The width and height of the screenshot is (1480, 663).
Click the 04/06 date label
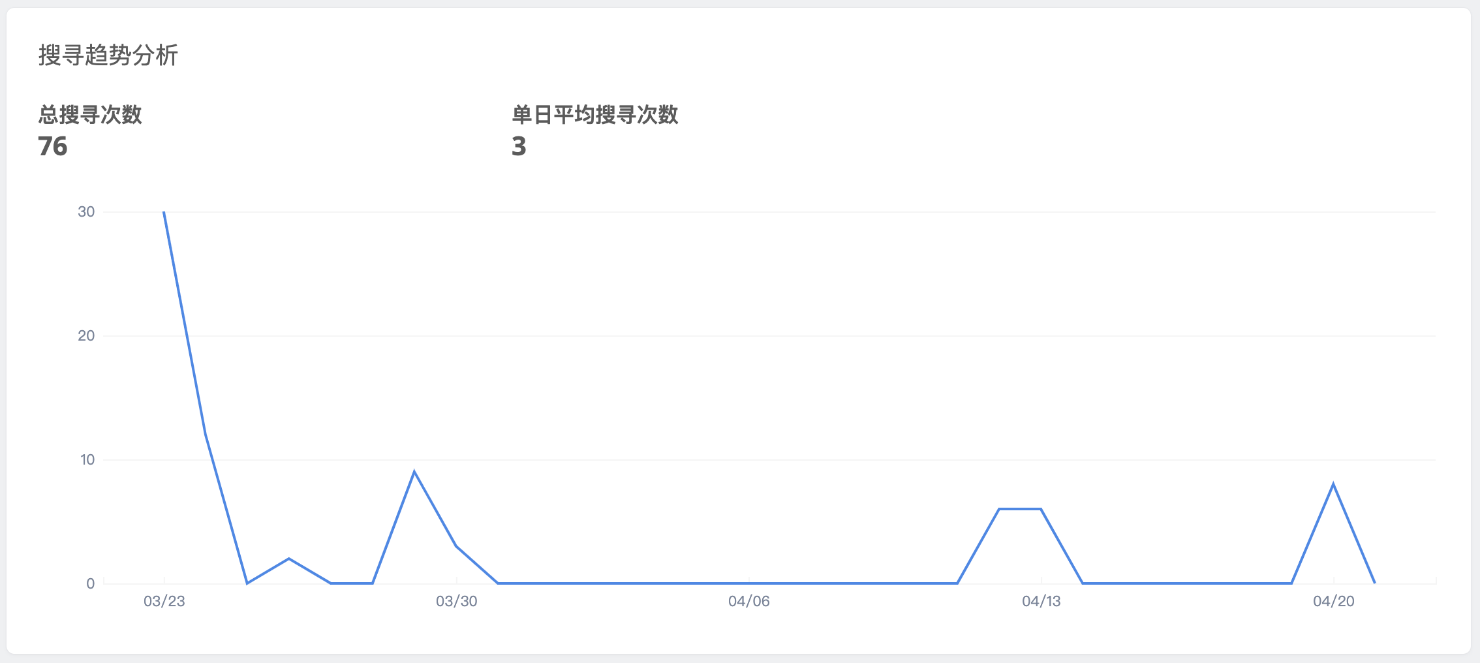click(749, 601)
